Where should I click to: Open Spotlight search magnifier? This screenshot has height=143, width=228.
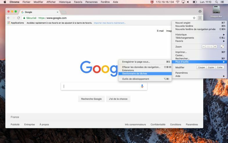click(216, 2)
